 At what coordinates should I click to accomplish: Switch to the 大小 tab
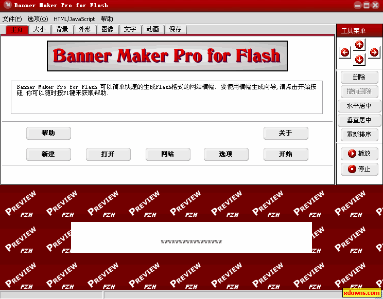[x=39, y=29]
